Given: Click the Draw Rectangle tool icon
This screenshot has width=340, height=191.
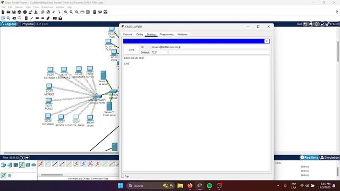Looking at the screenshot, I should pyautogui.click(x=37, y=18).
